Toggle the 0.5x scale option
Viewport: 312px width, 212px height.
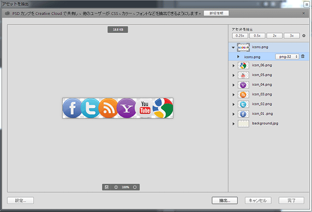(x=257, y=35)
